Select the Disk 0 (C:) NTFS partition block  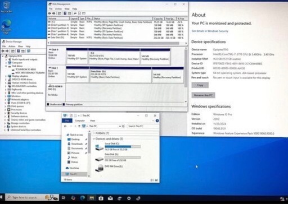tap(114, 57)
